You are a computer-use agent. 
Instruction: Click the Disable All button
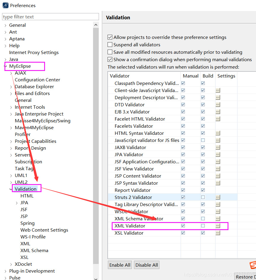[x=147, y=265]
